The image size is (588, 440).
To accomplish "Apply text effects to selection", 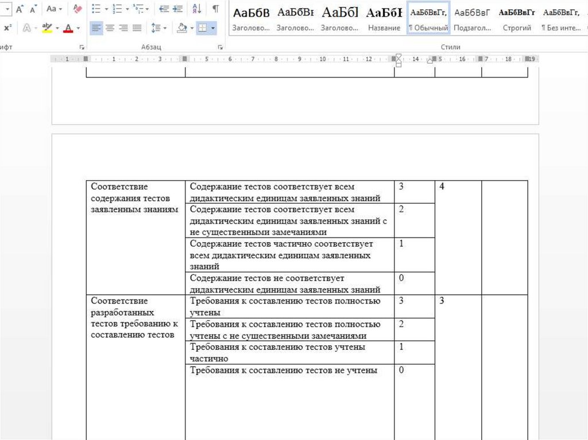I will (27, 28).
